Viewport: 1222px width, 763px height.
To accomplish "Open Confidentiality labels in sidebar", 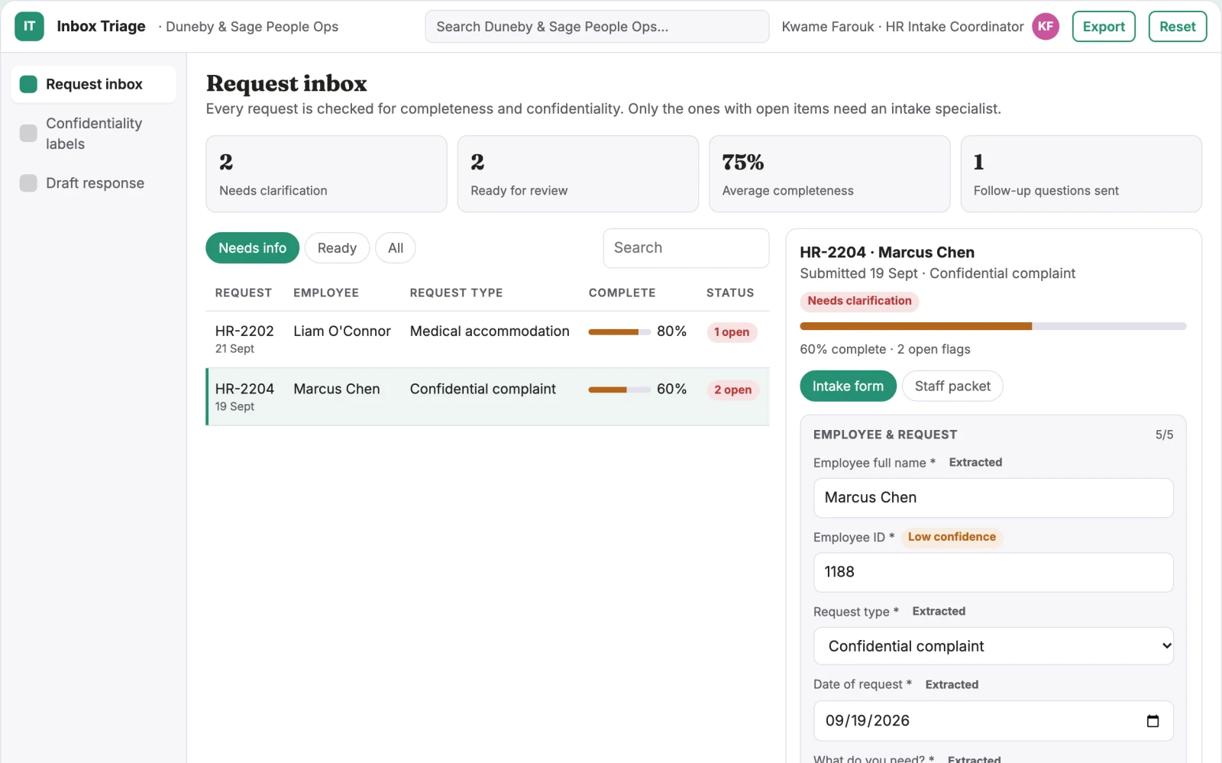I will [93, 134].
